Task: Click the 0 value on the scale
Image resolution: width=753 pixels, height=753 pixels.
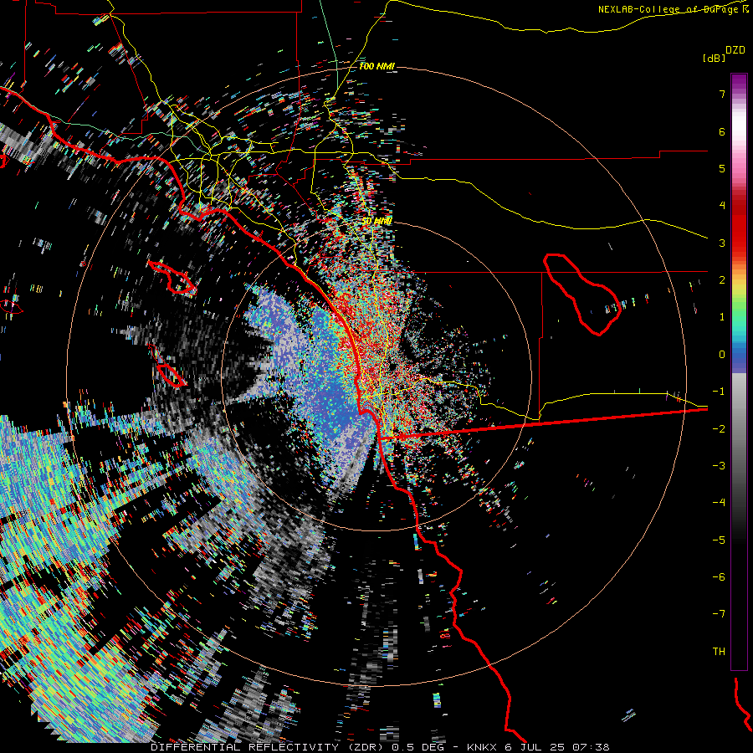Action: [x=722, y=355]
